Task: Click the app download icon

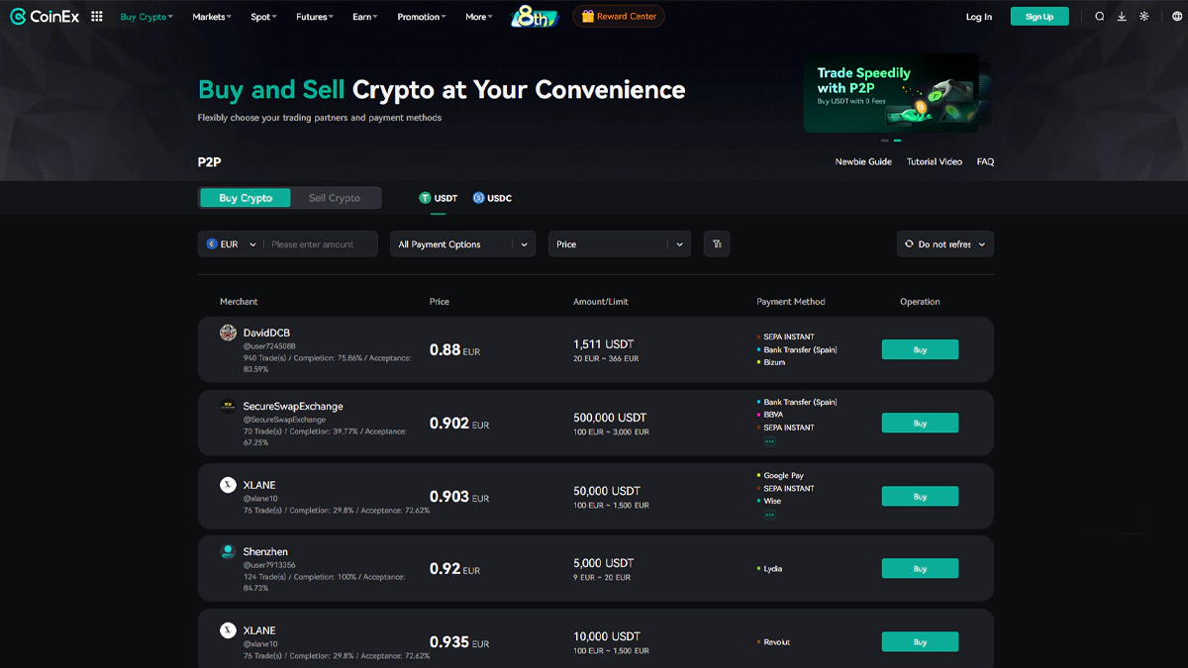Action: pos(1122,16)
